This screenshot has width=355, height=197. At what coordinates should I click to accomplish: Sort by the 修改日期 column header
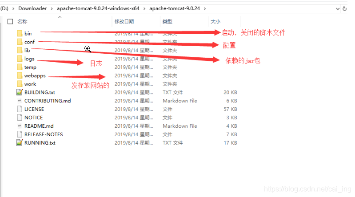(124, 21)
